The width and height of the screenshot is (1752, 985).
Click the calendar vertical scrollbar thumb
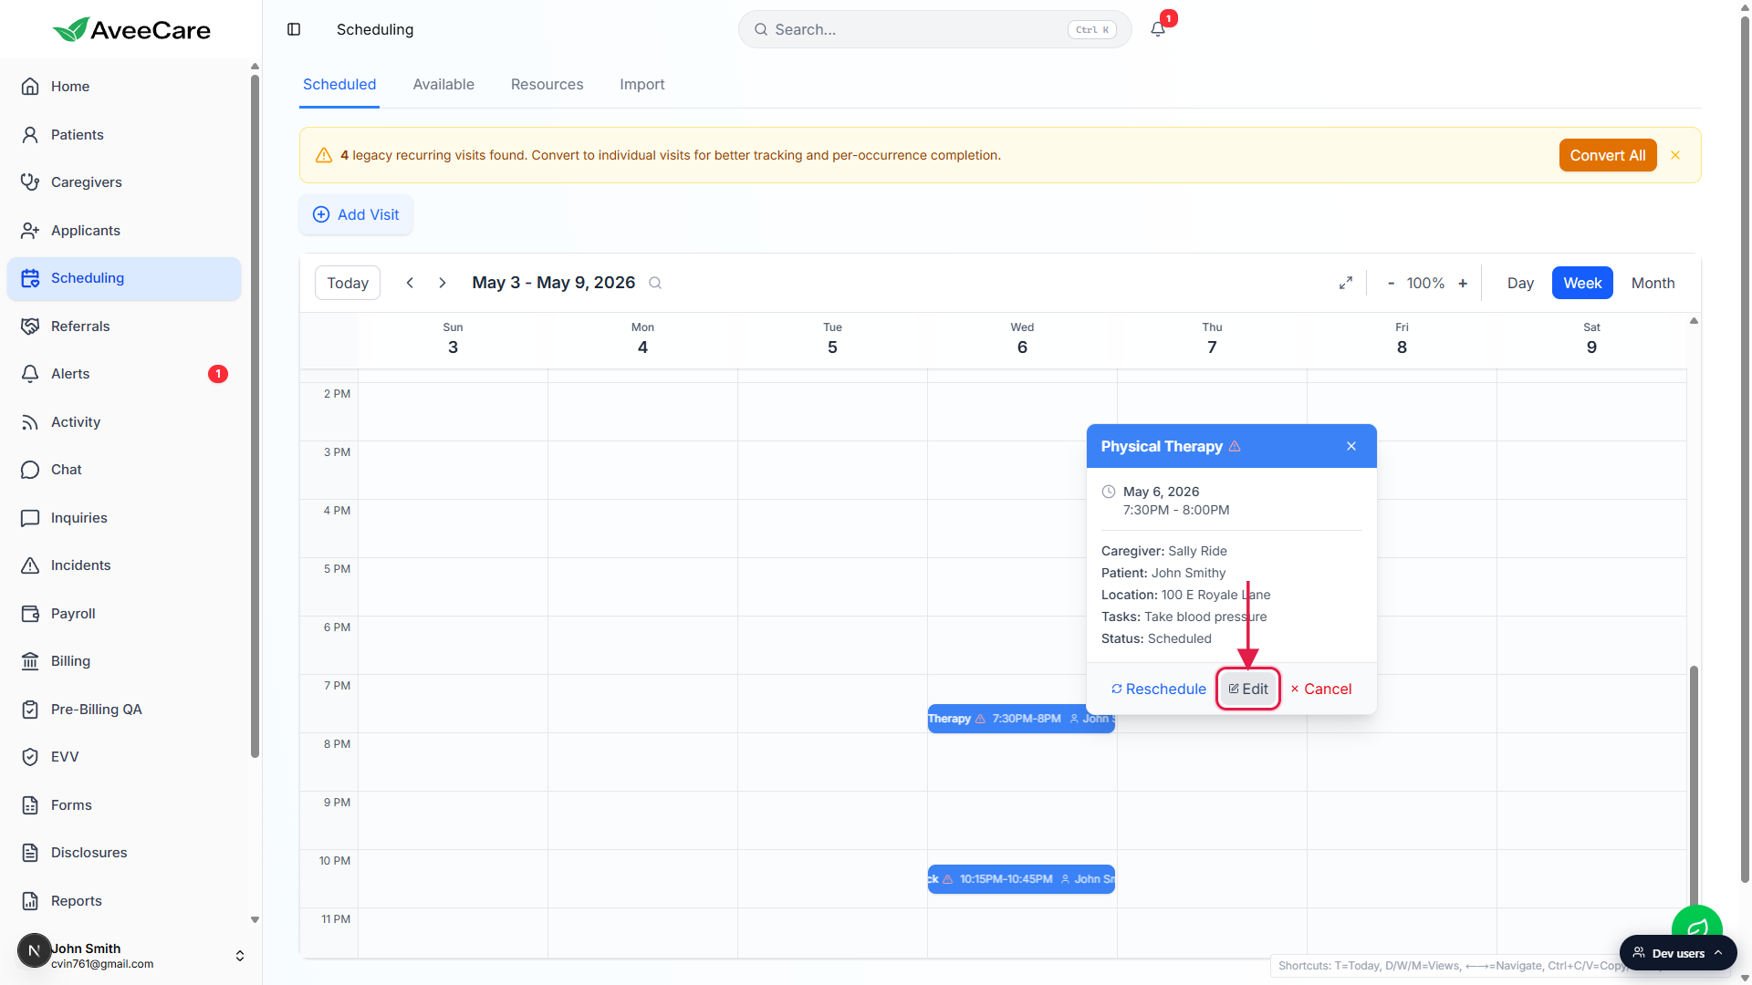[x=1694, y=784]
